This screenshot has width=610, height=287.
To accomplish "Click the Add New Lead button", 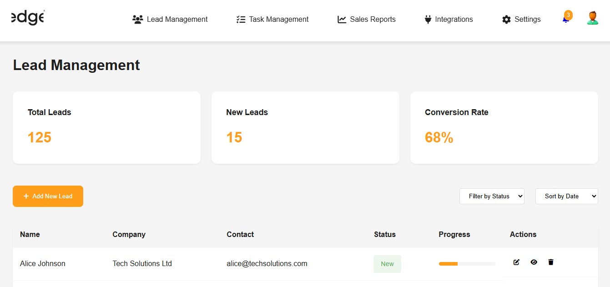I will point(48,196).
